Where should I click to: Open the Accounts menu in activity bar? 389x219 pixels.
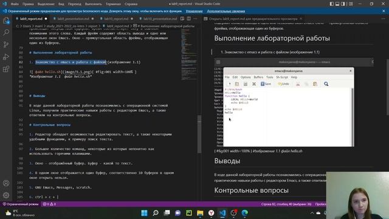[x=6, y=183]
